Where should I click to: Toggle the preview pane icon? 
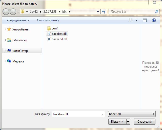[145, 20]
